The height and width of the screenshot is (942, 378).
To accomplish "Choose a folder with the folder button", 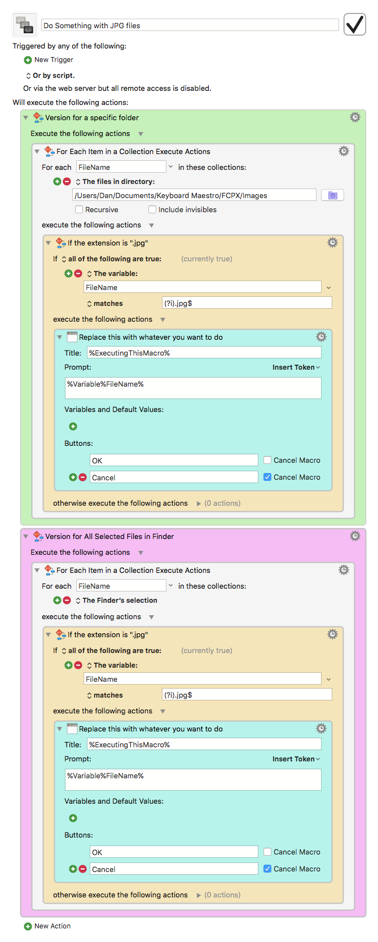I will tap(332, 195).
